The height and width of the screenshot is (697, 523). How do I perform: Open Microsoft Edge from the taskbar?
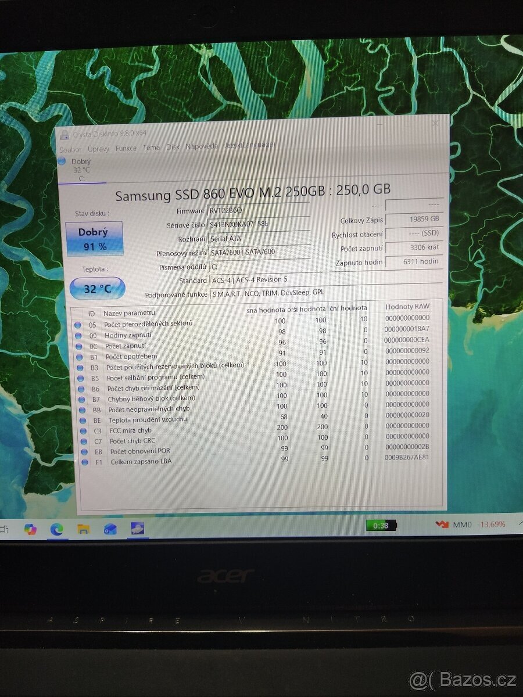(x=58, y=529)
